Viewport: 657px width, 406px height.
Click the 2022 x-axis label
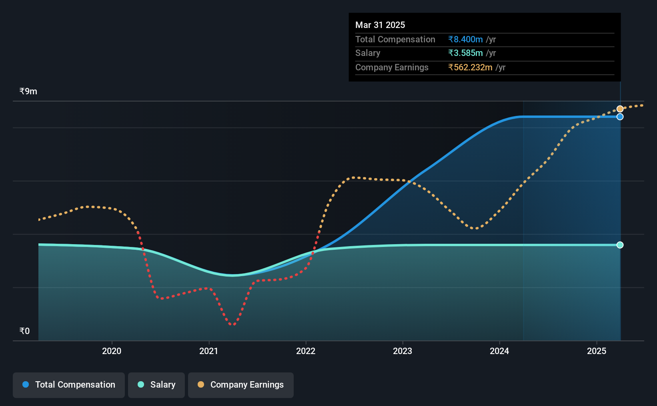pos(306,351)
